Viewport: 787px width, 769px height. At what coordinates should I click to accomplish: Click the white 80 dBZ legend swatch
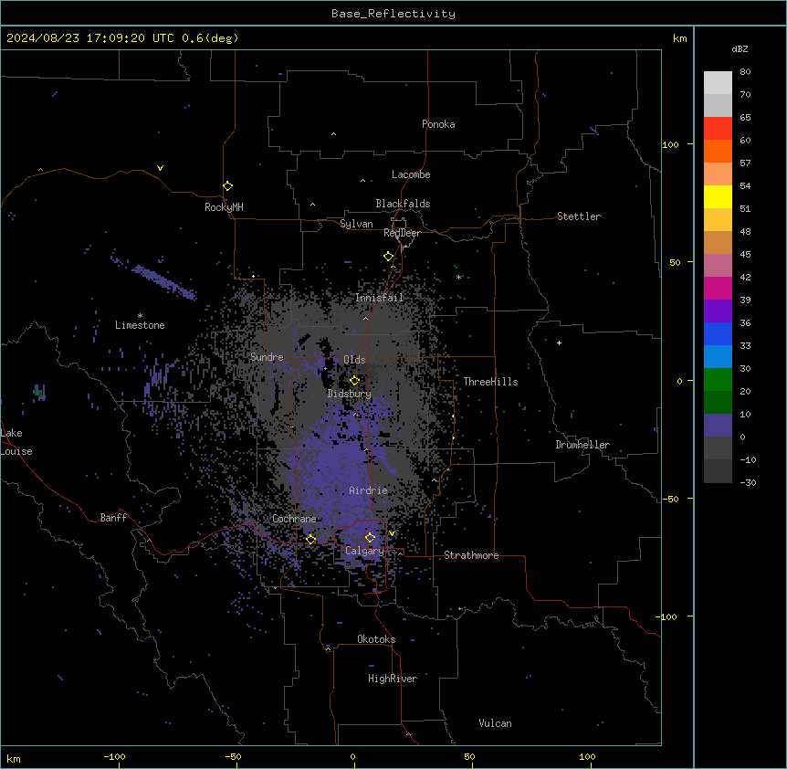click(x=718, y=83)
